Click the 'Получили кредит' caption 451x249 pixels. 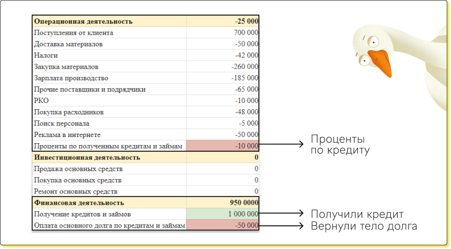tap(357, 214)
